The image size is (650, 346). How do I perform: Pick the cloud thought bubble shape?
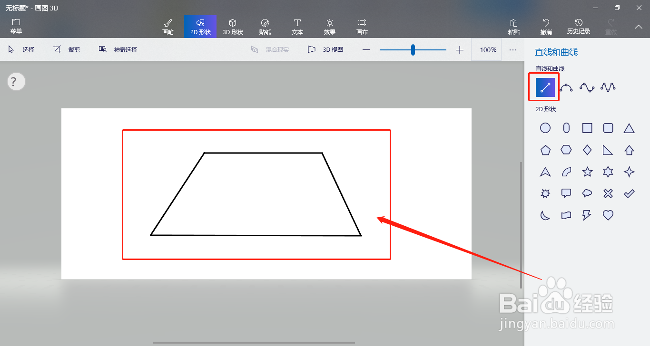click(x=587, y=193)
